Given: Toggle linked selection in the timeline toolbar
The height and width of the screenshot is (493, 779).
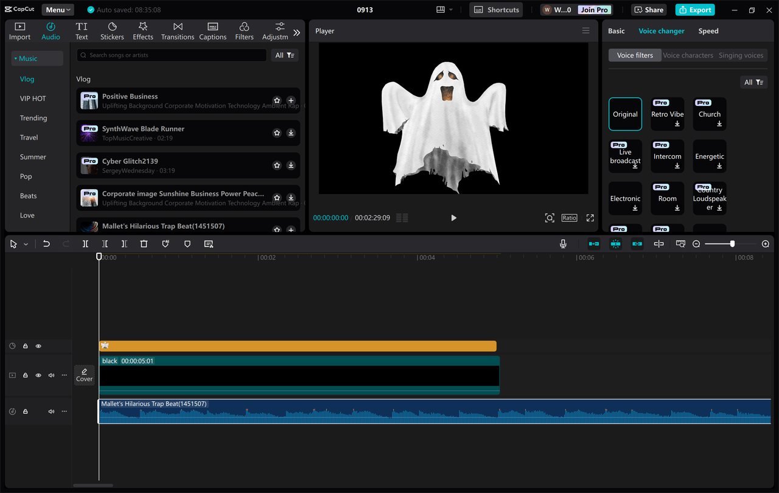Looking at the screenshot, I should pyautogui.click(x=637, y=243).
